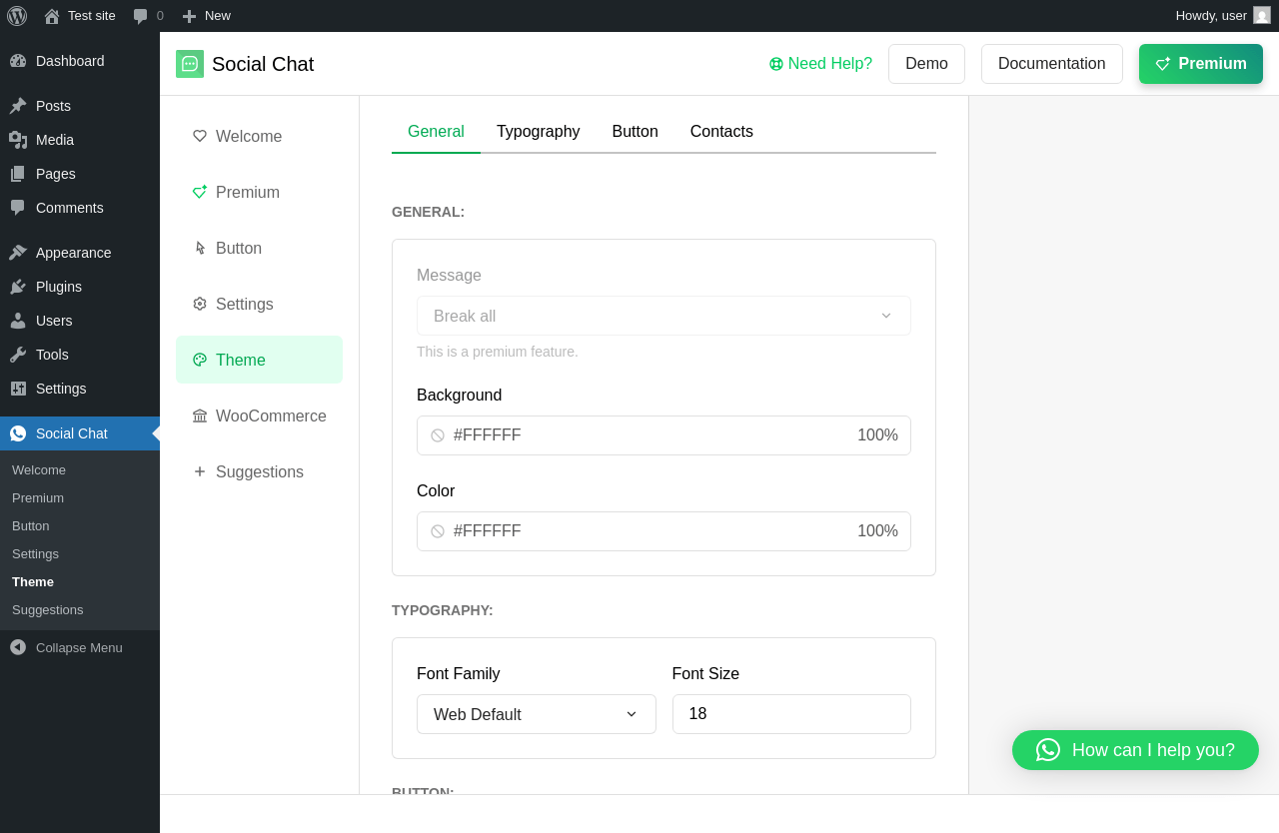The width and height of the screenshot is (1279, 833).
Task: Click the pointer icon beside Button
Action: (200, 248)
